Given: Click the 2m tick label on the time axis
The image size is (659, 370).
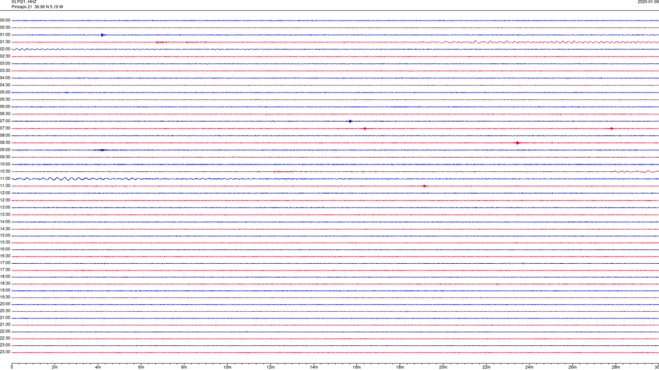Looking at the screenshot, I should [55, 367].
